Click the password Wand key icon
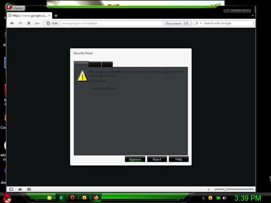This screenshot has width=271, height=203. (x=37, y=23)
